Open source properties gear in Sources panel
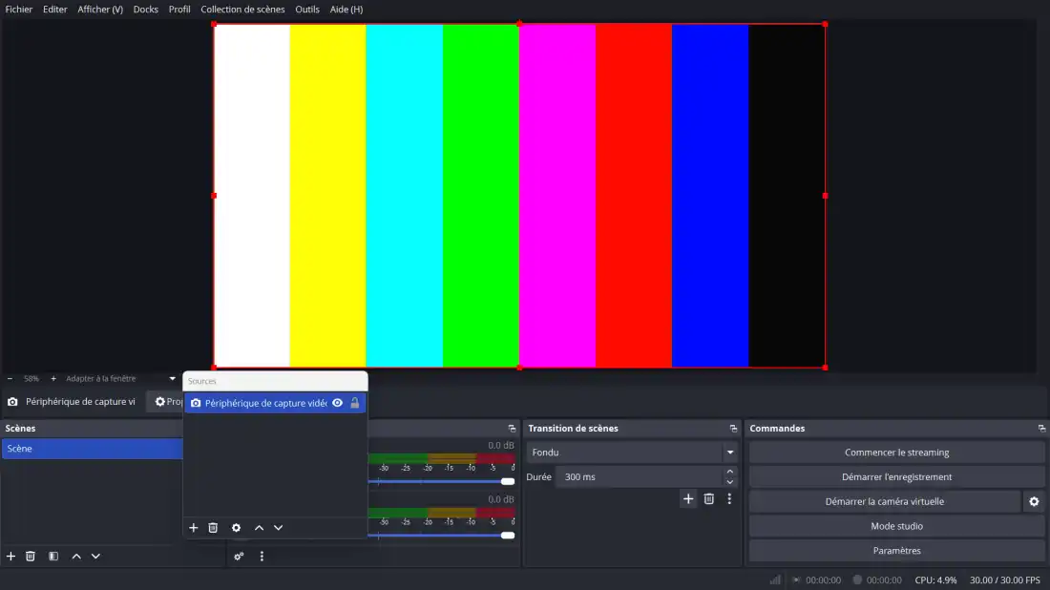This screenshot has width=1050, height=590. click(x=236, y=528)
